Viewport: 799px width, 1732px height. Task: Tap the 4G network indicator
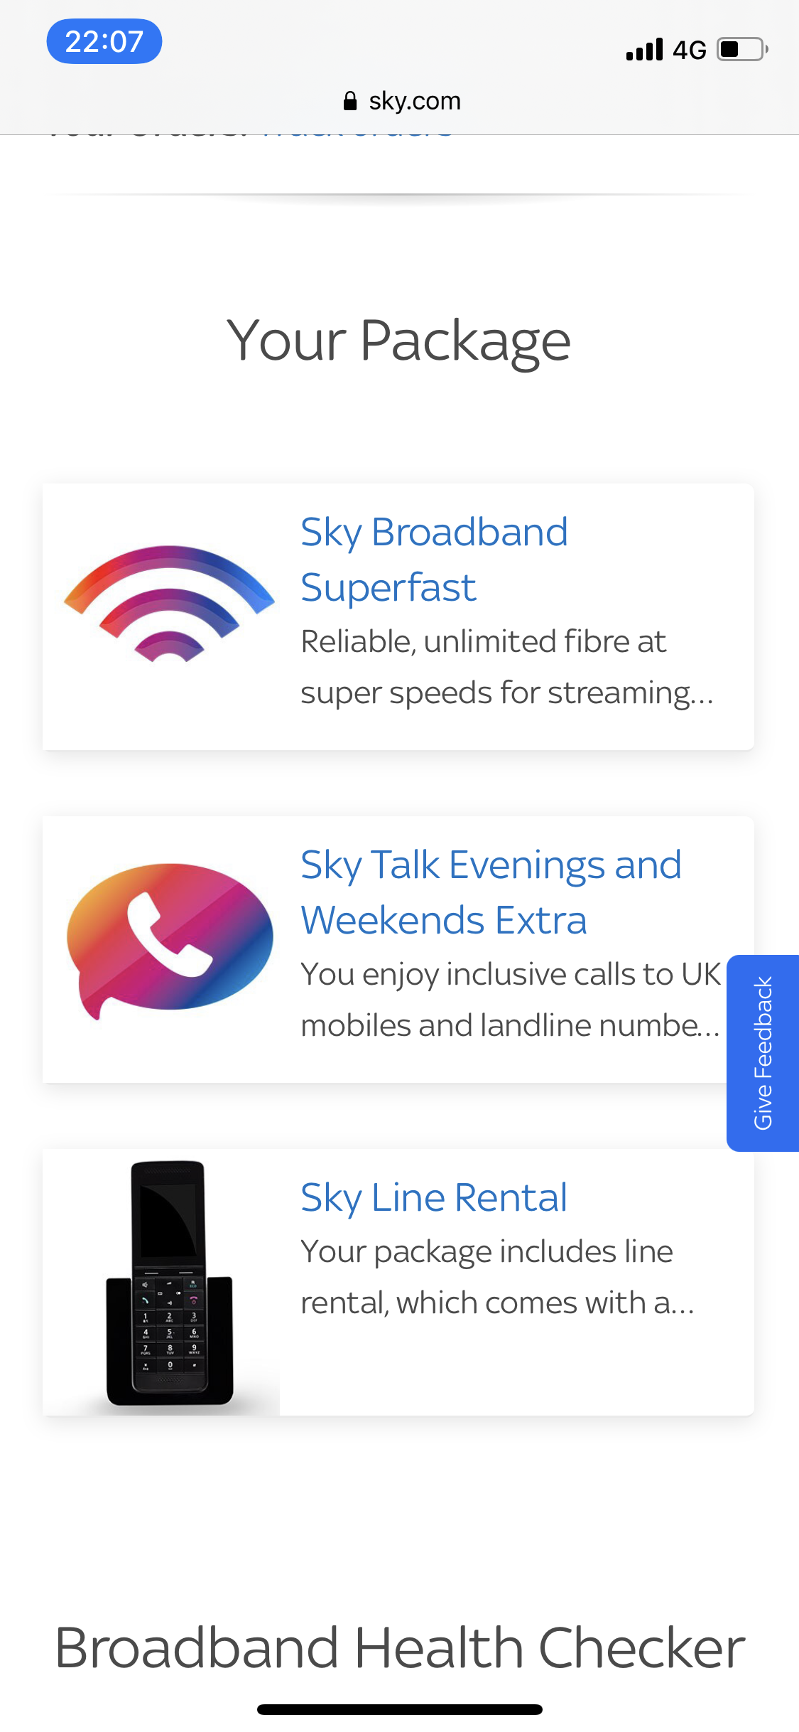689,50
